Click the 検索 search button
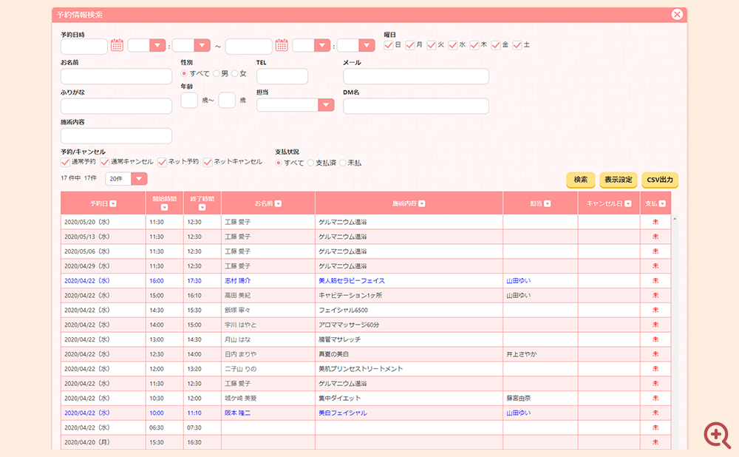739x457 pixels. tap(581, 180)
